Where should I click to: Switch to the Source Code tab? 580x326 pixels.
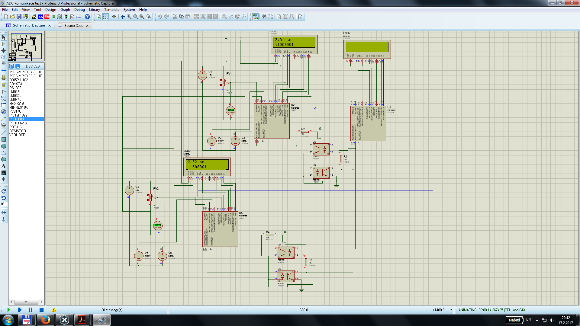coord(73,26)
